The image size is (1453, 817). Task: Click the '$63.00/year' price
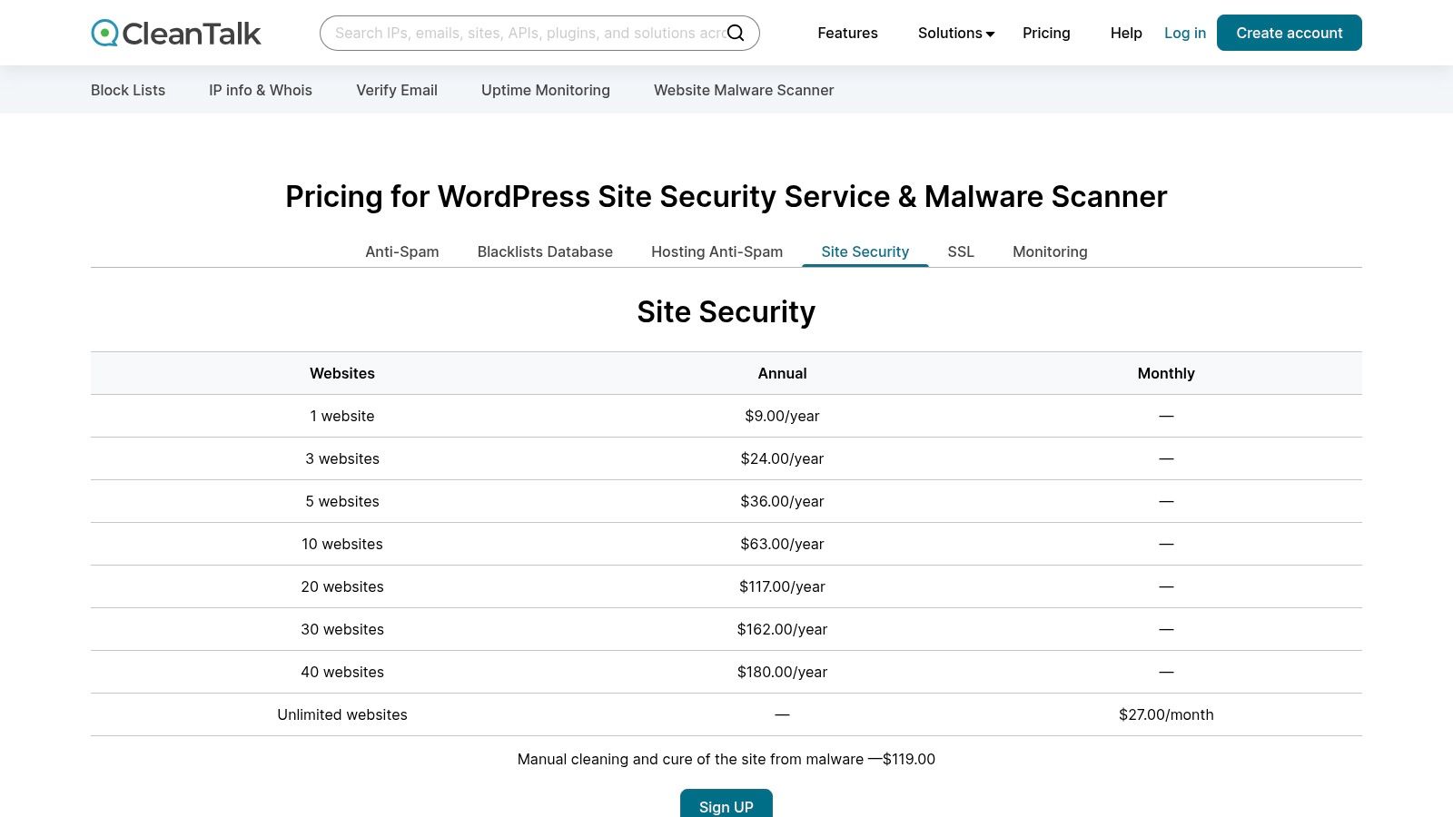click(x=782, y=544)
